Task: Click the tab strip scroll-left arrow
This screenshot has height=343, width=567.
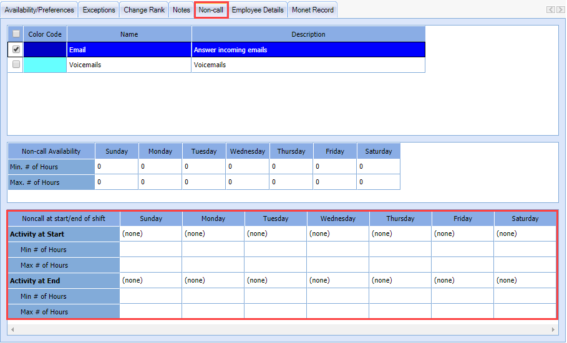Action: (550, 10)
